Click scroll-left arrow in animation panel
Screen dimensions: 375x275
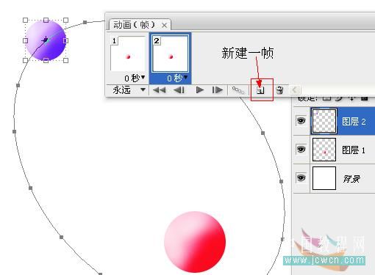pyautogui.click(x=295, y=90)
